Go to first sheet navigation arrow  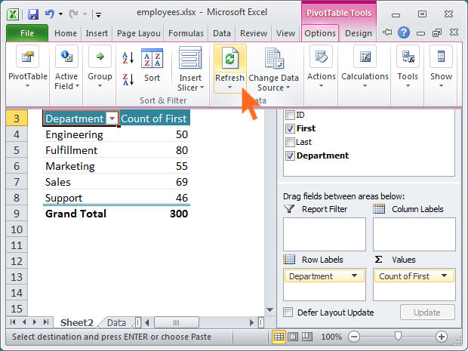click(13, 322)
